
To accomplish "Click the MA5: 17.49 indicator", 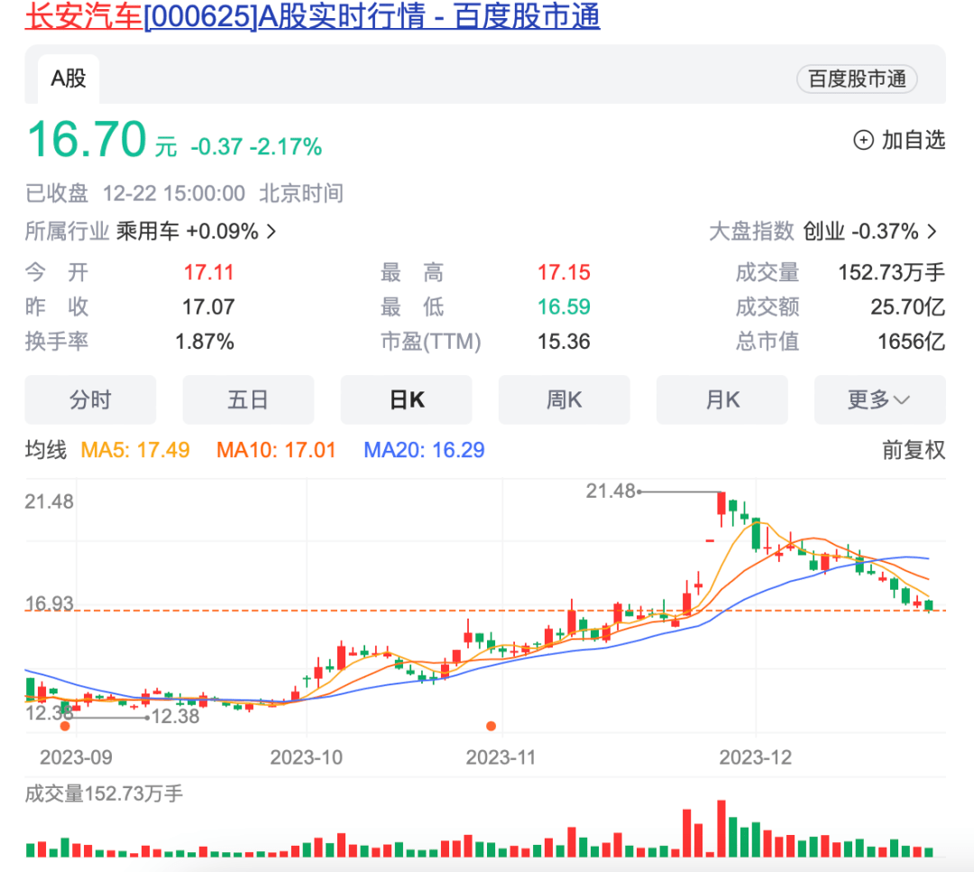I will pyautogui.click(x=135, y=450).
